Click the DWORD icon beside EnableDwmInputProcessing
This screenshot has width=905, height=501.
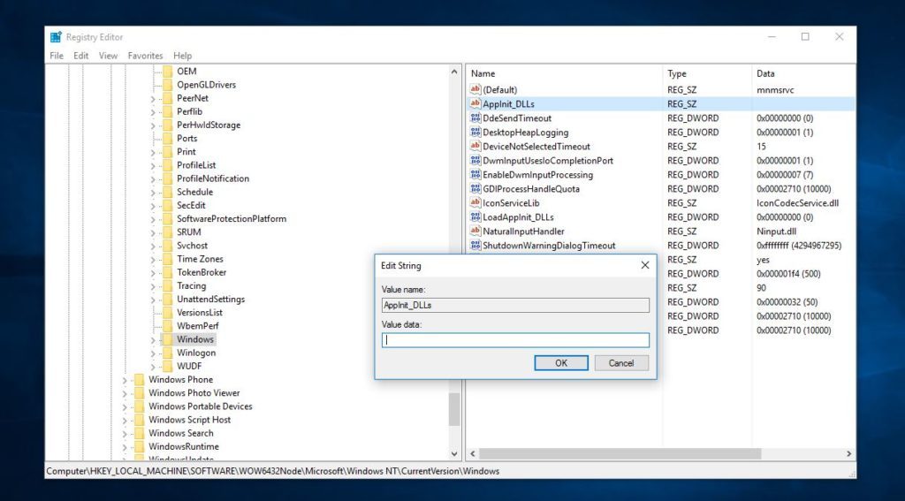click(475, 174)
